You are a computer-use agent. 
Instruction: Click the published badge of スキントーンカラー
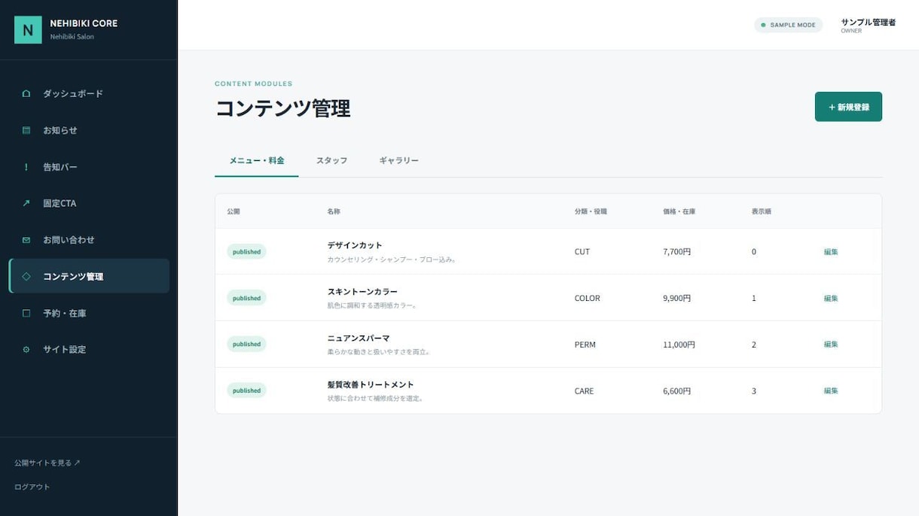pyautogui.click(x=246, y=299)
